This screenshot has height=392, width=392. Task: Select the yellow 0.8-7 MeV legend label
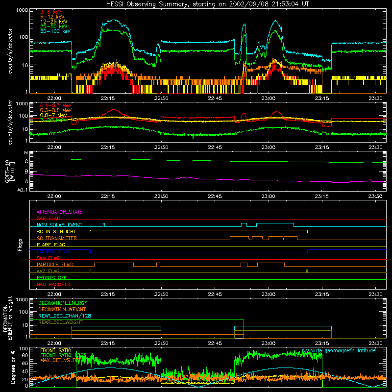pos(53,115)
